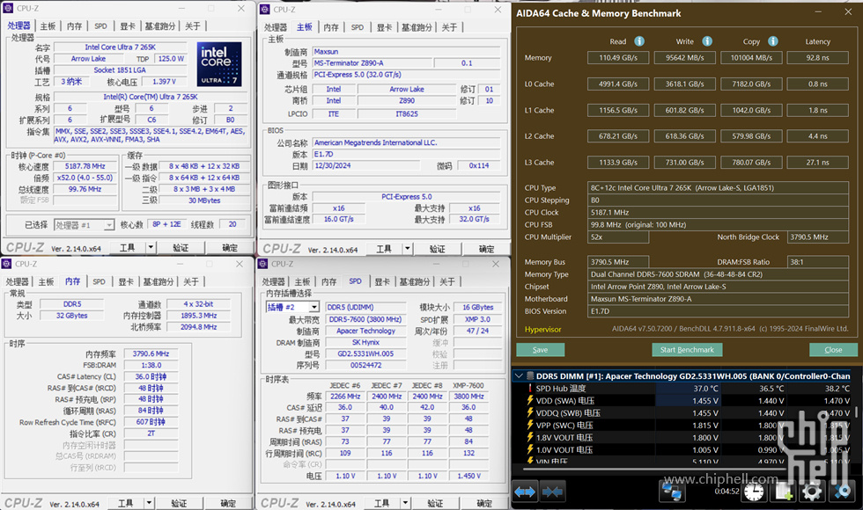The image size is (863, 510).
Task: Open 工具 dropdown arrow in processor CPU-Z window
Action: click(x=151, y=248)
